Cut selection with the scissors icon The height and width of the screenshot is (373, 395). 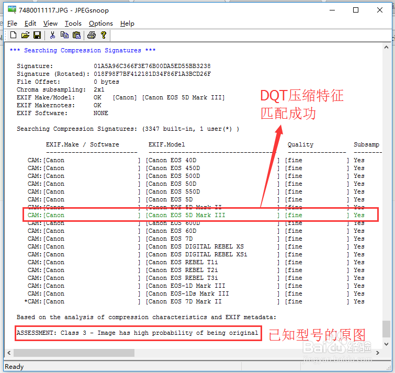[52, 35]
